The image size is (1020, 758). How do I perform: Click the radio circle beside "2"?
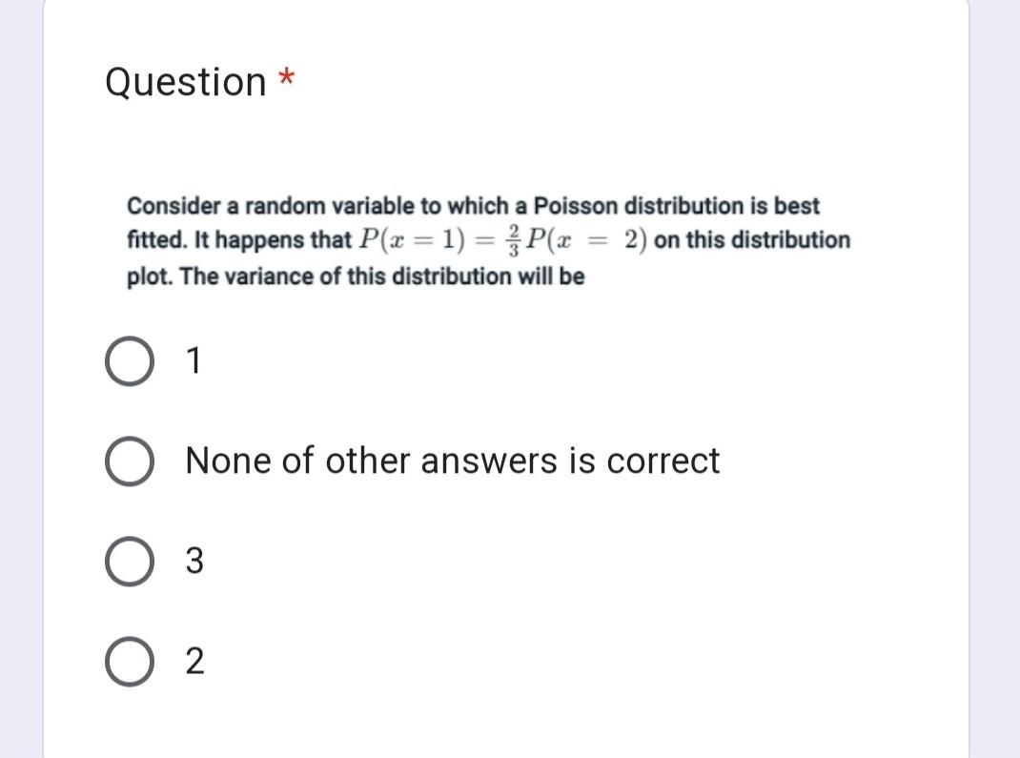[129, 662]
